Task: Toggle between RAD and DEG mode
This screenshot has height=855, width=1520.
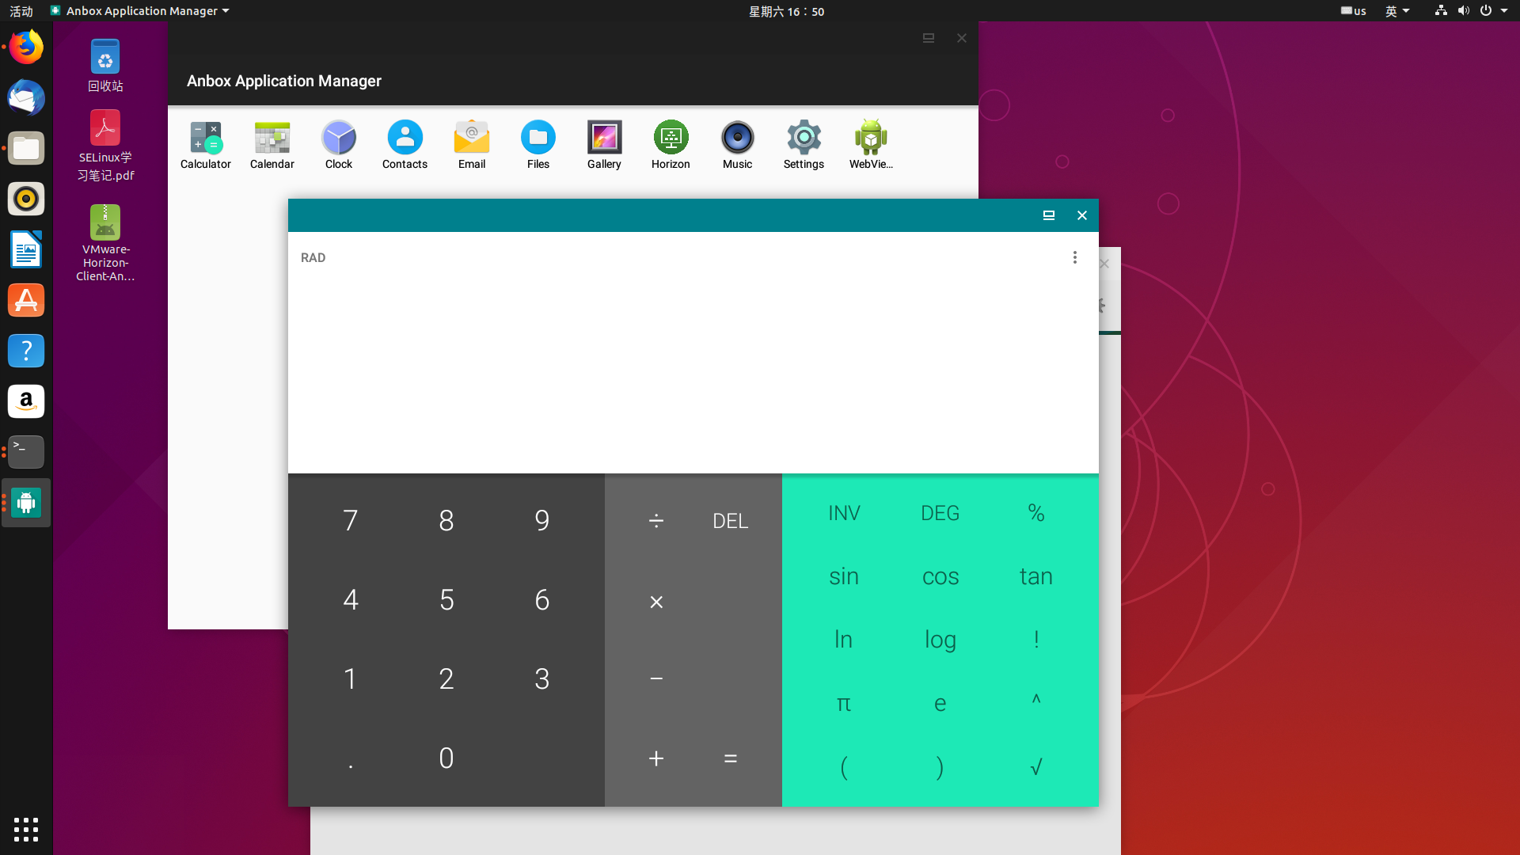Action: coord(940,511)
